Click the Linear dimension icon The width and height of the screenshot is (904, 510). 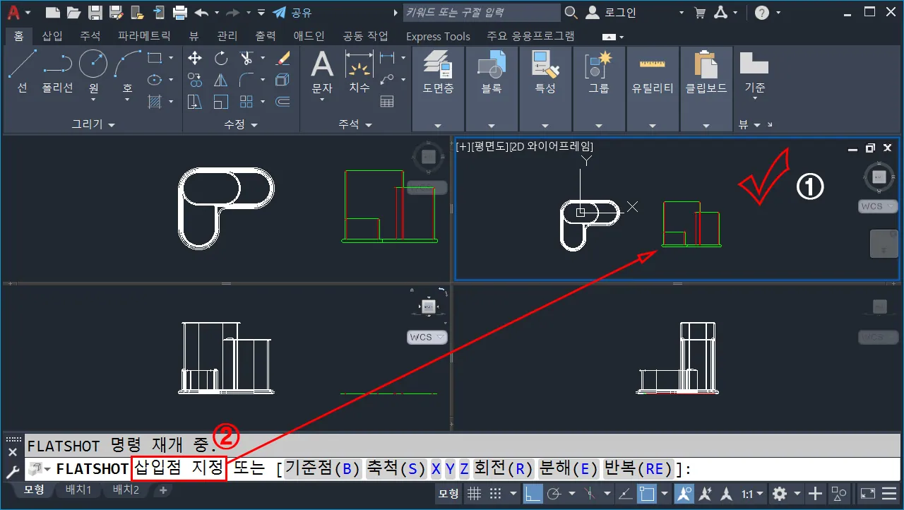387,58
